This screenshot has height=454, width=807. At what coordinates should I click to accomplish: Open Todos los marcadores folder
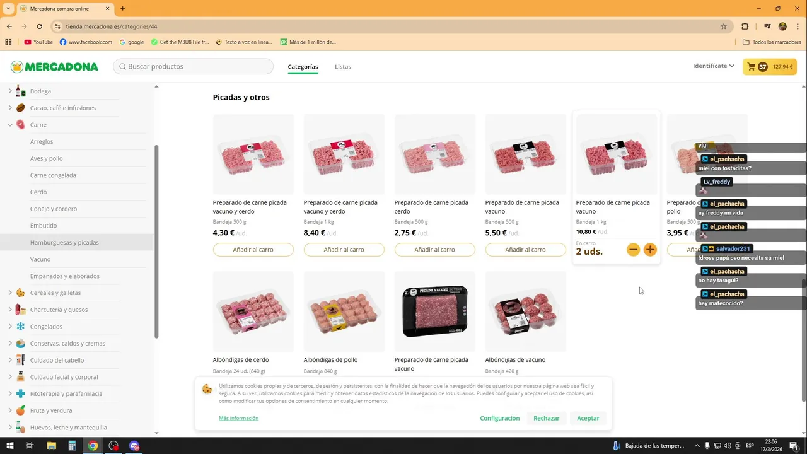click(x=772, y=42)
